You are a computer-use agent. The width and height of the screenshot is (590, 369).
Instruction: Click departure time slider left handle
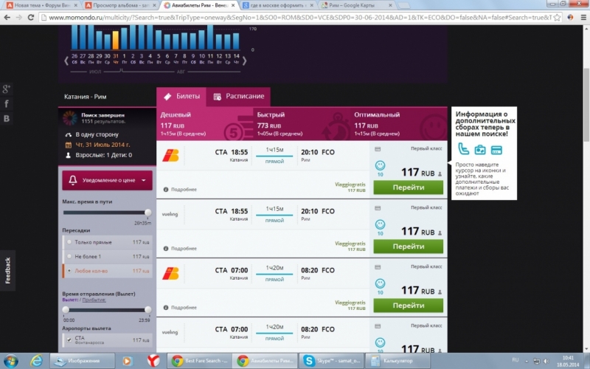[66, 310]
